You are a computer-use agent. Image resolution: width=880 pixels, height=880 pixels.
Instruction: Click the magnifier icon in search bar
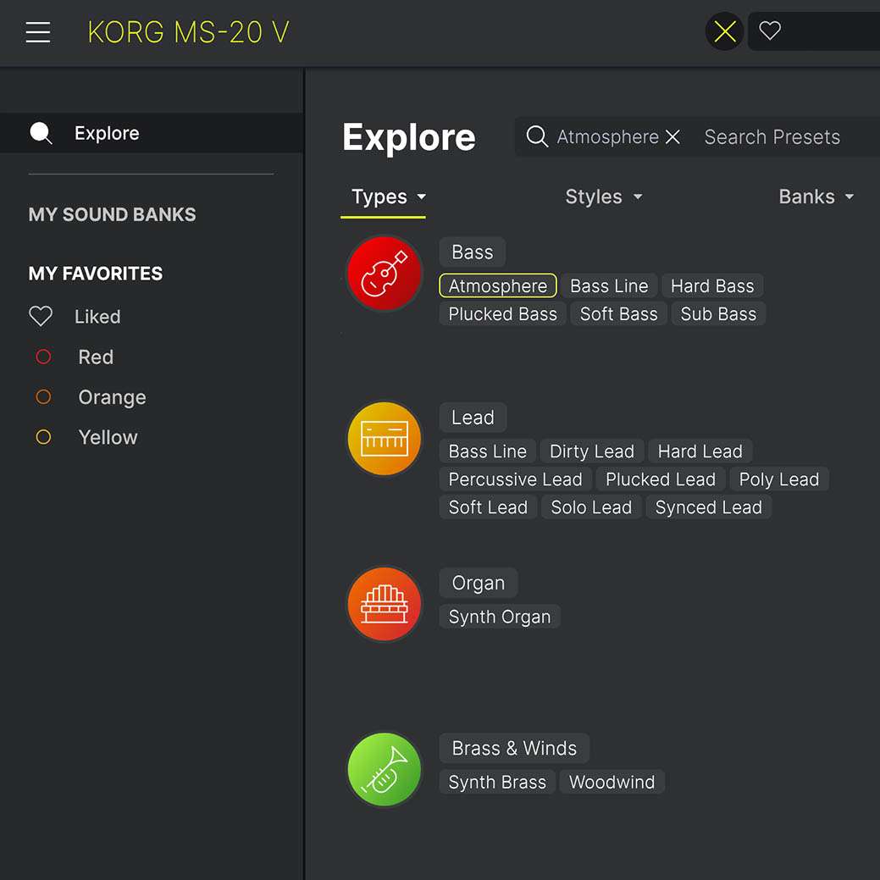coord(537,136)
